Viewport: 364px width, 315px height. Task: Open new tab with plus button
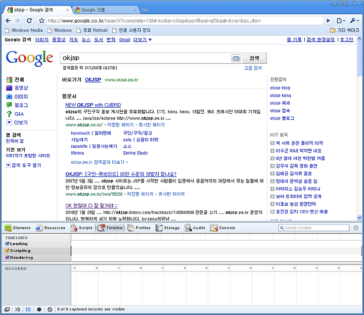pyautogui.click(x=145, y=10)
